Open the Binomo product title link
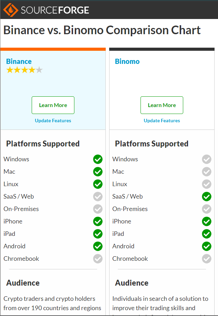The width and height of the screenshot is (218, 316). click(127, 61)
